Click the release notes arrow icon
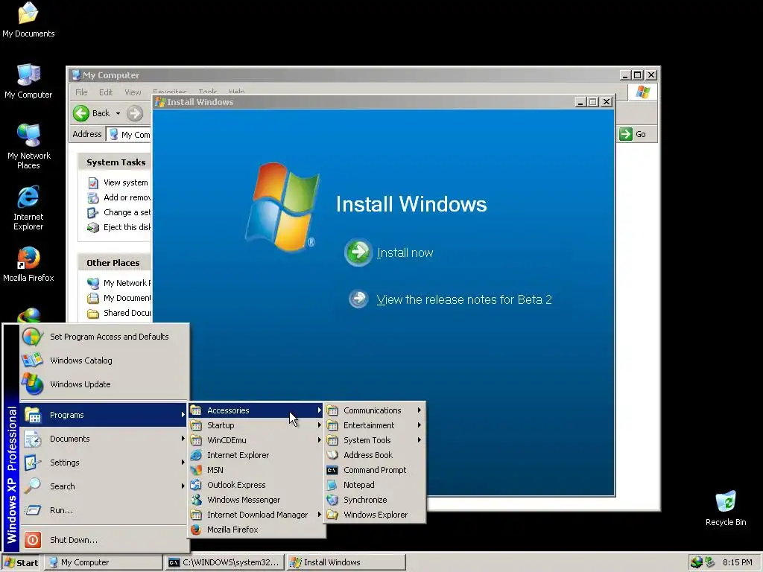 tap(358, 299)
